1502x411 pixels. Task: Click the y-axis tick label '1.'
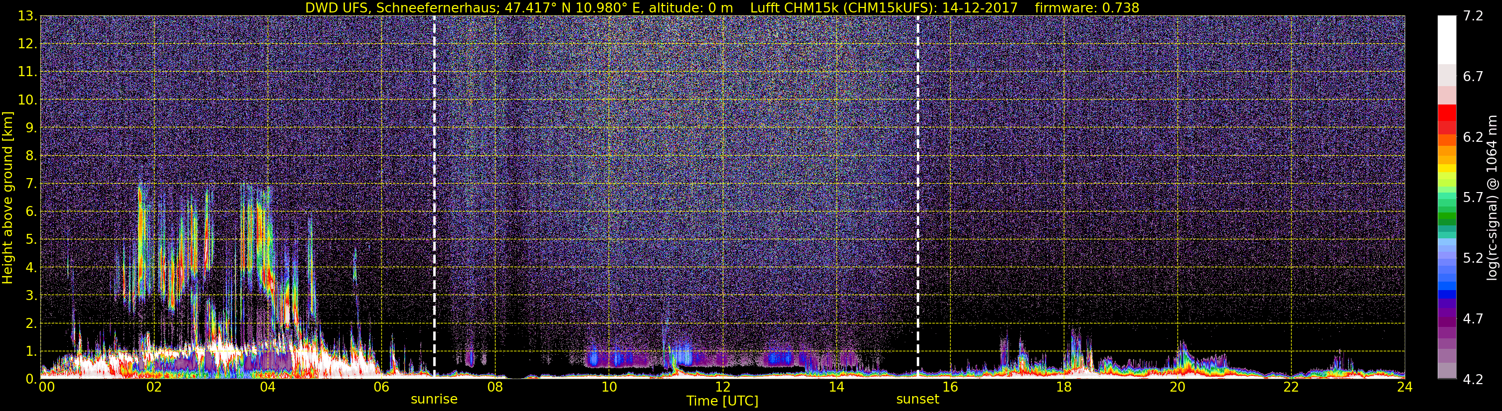click(31, 352)
